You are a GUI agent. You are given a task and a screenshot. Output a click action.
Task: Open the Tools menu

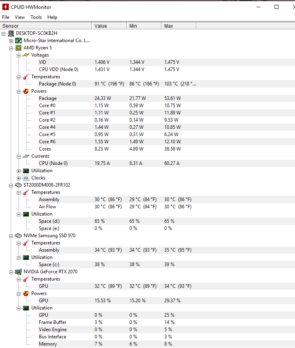pos(36,17)
